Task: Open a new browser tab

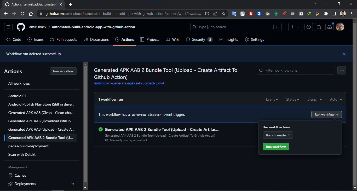Action: (71, 4)
